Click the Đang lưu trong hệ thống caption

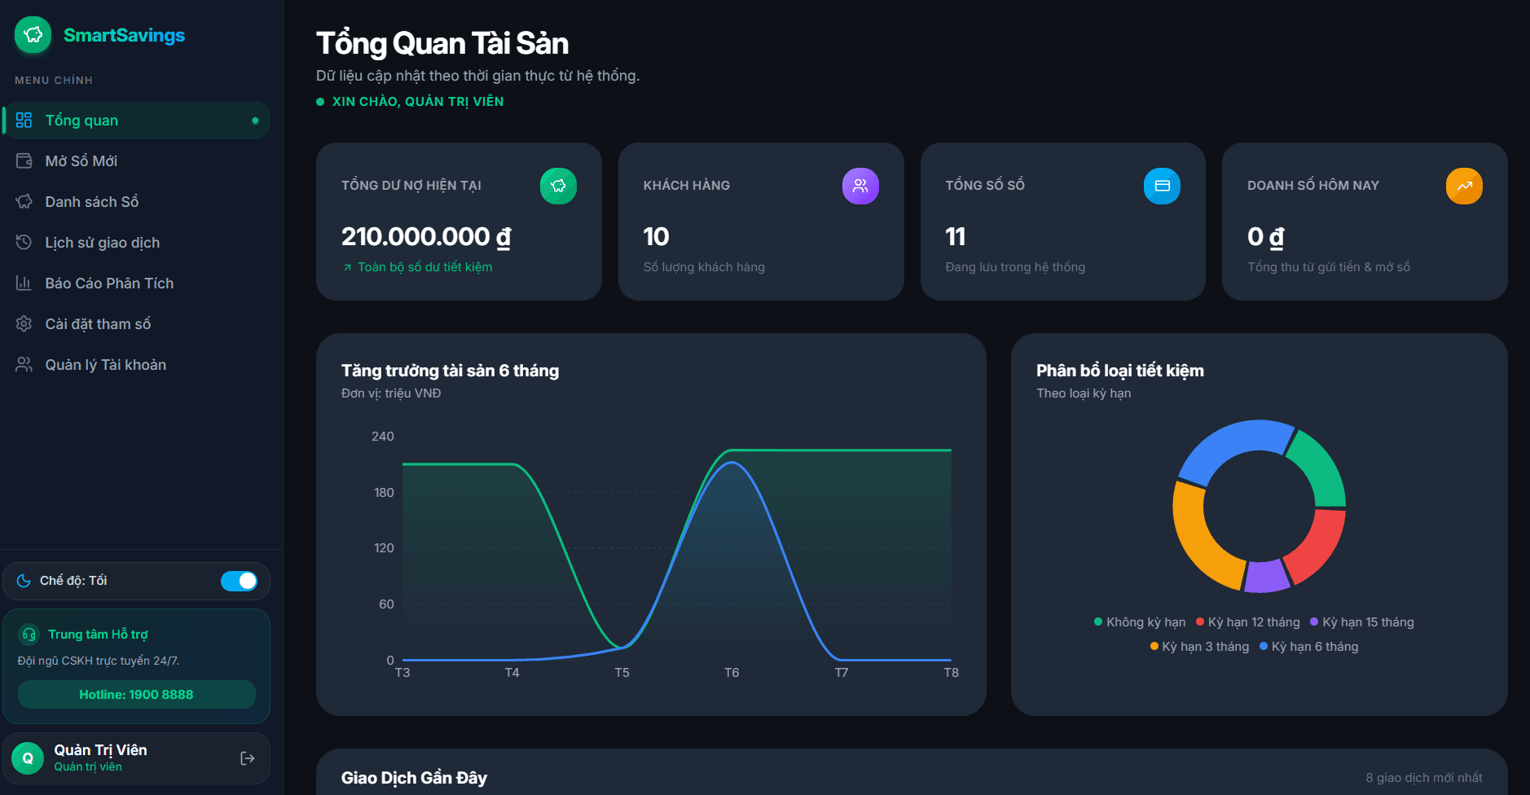[1015, 267]
